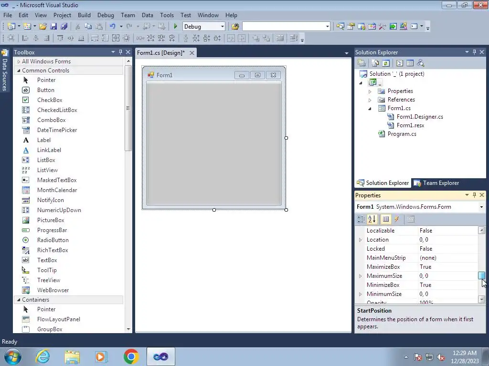This screenshot has height=366, width=489.
Task: Collapse the Form1.cs tree node
Action: tap(370, 108)
